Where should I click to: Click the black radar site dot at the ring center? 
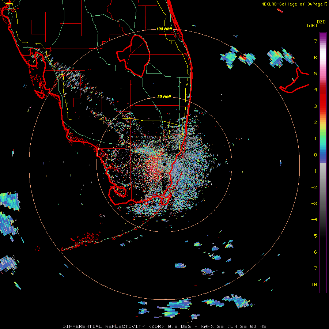pyautogui.click(x=164, y=164)
